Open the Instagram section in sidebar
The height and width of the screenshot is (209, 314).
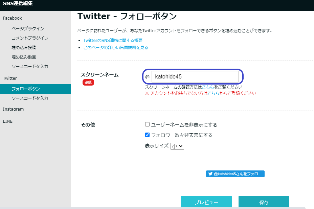[13, 109]
